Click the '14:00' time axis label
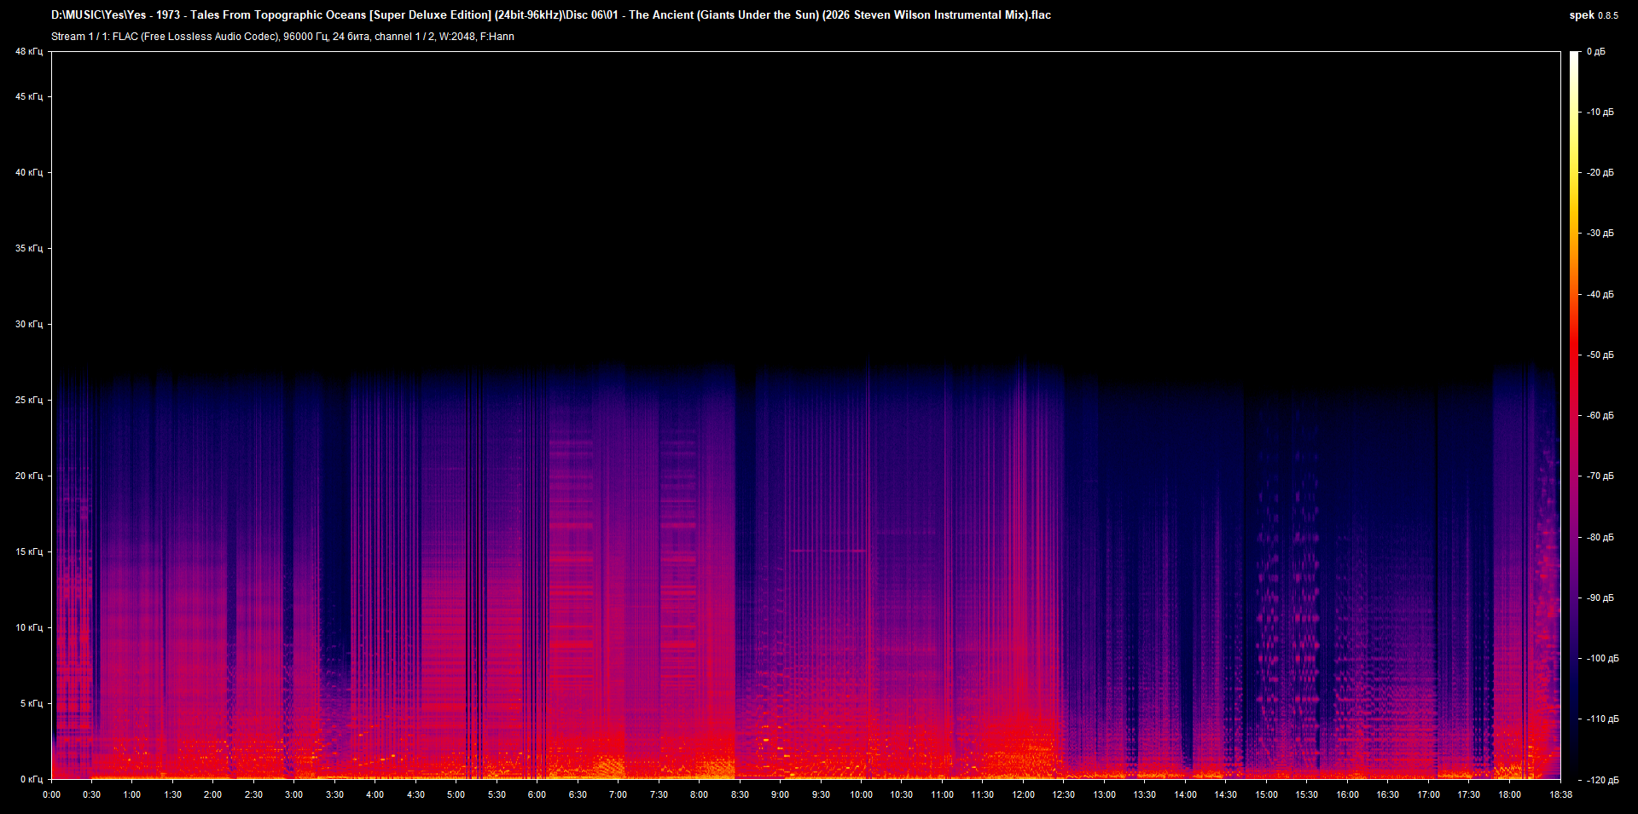 [x=1185, y=795]
